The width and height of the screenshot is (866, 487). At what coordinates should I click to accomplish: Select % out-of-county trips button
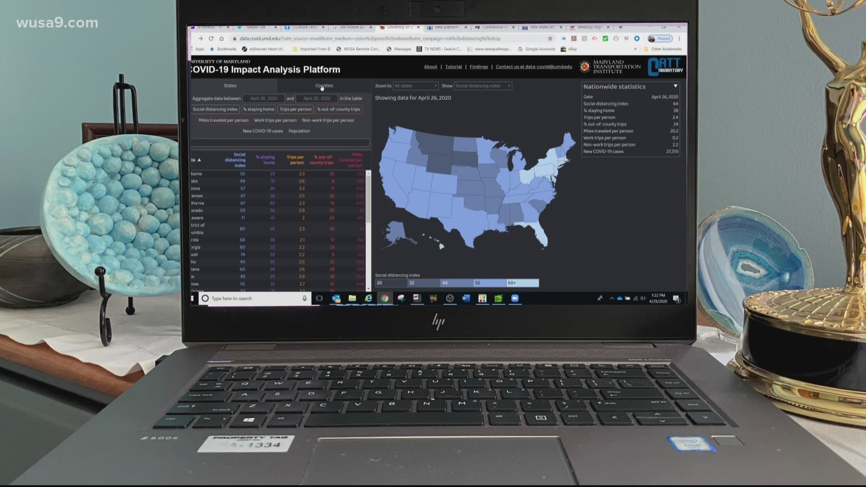(338, 110)
